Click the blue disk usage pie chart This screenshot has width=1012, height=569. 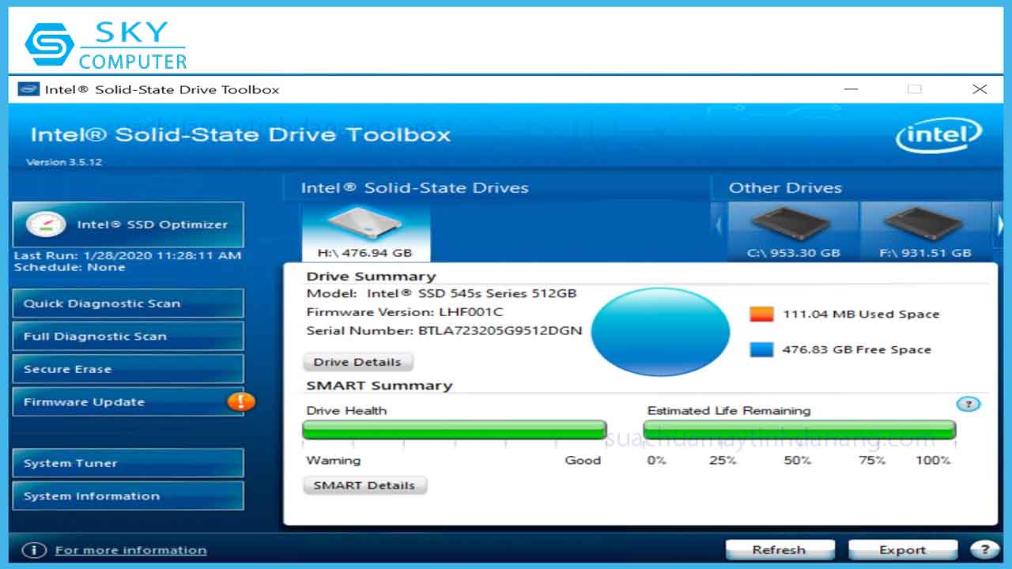coord(660,330)
